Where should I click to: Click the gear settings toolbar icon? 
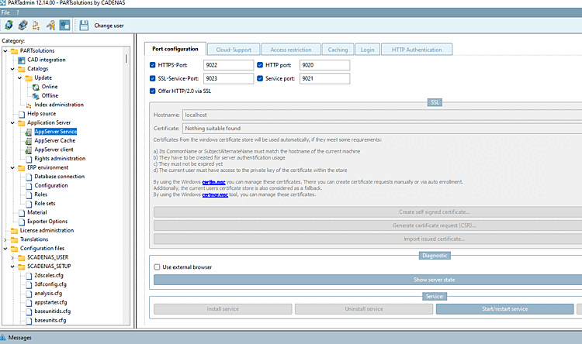[x=64, y=26]
